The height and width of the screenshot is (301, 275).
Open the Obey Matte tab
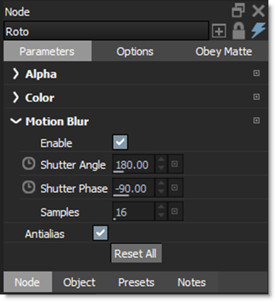[224, 52]
